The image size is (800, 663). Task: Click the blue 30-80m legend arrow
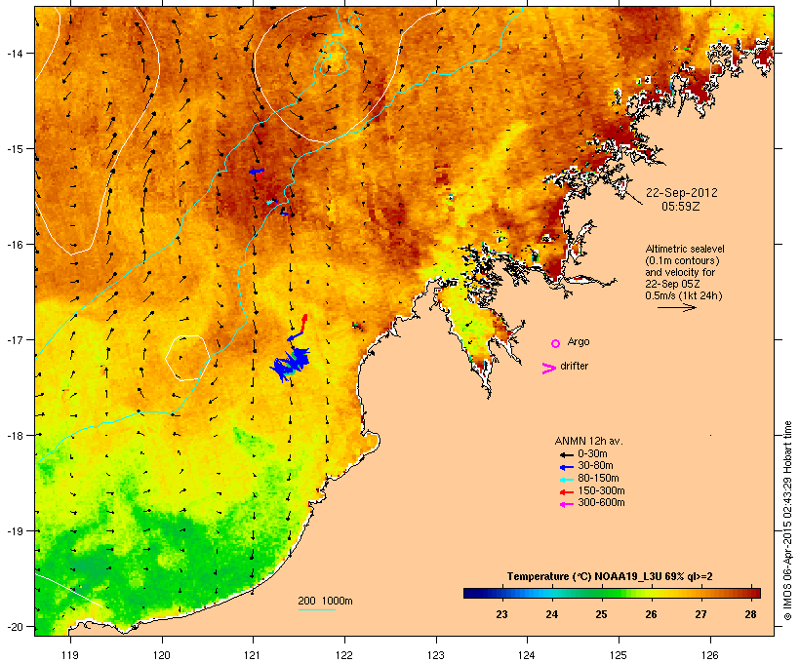click(566, 467)
